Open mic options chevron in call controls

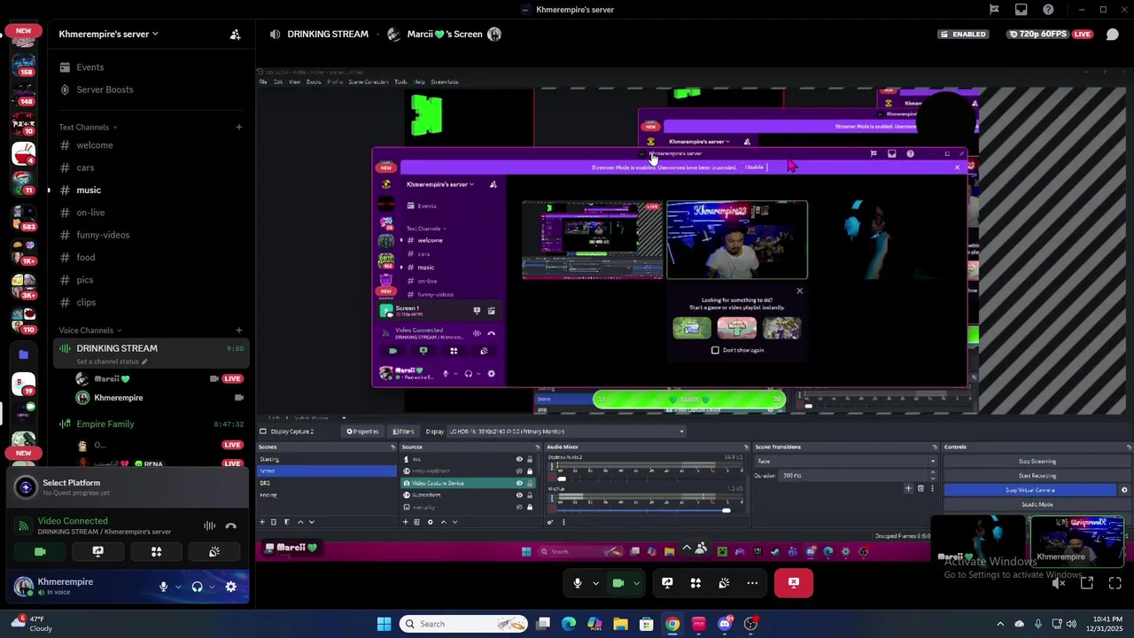pos(595,583)
